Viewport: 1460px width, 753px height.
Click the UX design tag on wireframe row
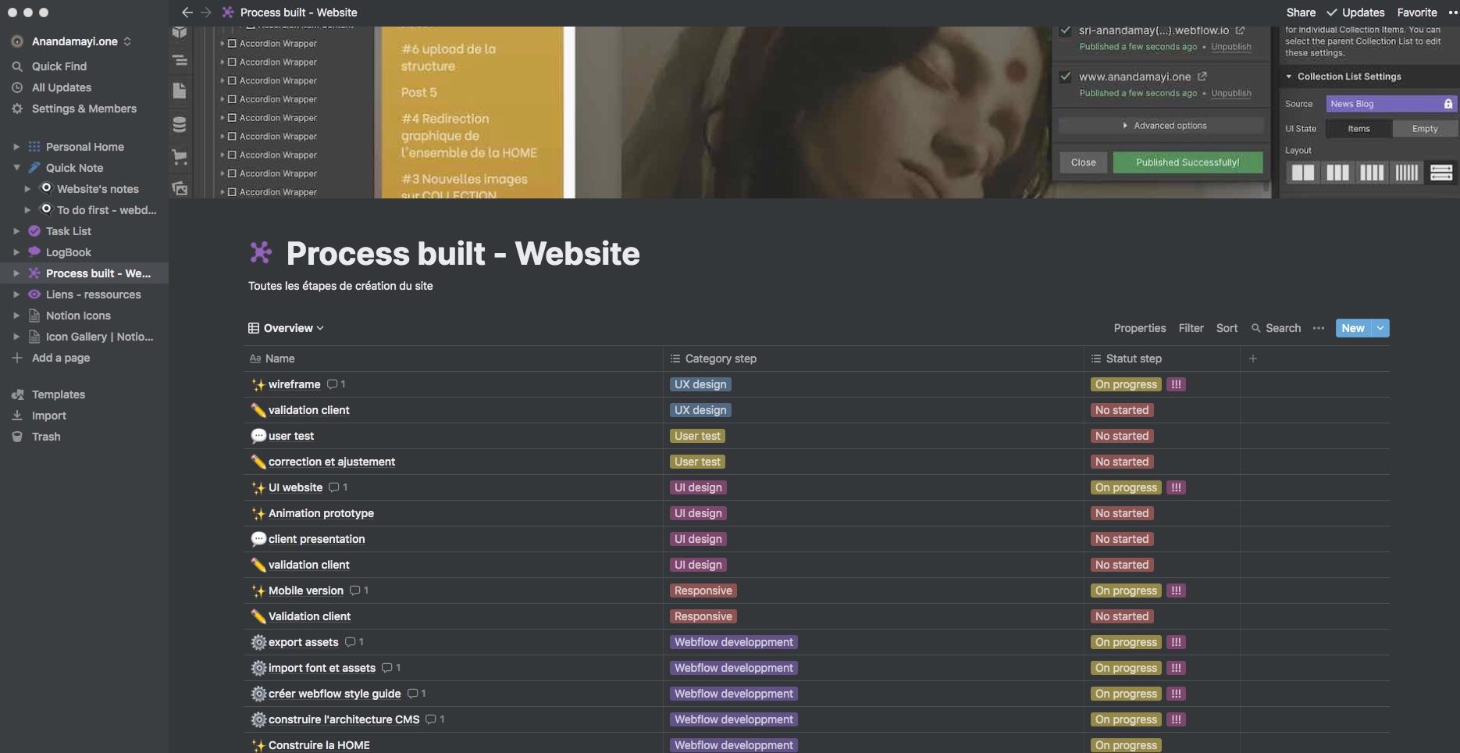tap(700, 384)
